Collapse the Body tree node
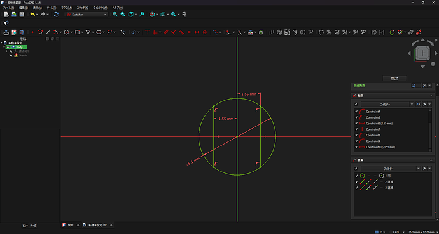Image resolution: width=439 pixels, height=234 pixels. 4,47
